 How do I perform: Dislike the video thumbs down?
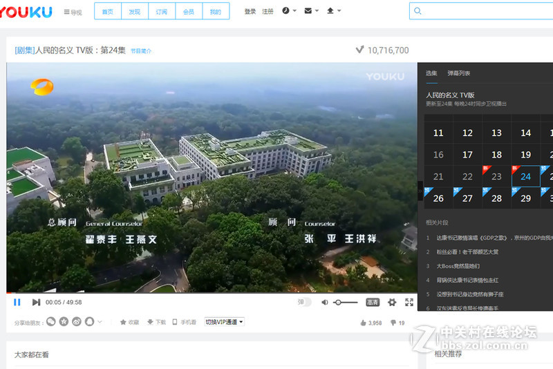[397, 323]
